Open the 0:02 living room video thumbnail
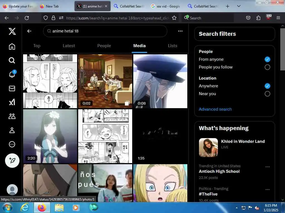 pyautogui.click(x=105, y=81)
